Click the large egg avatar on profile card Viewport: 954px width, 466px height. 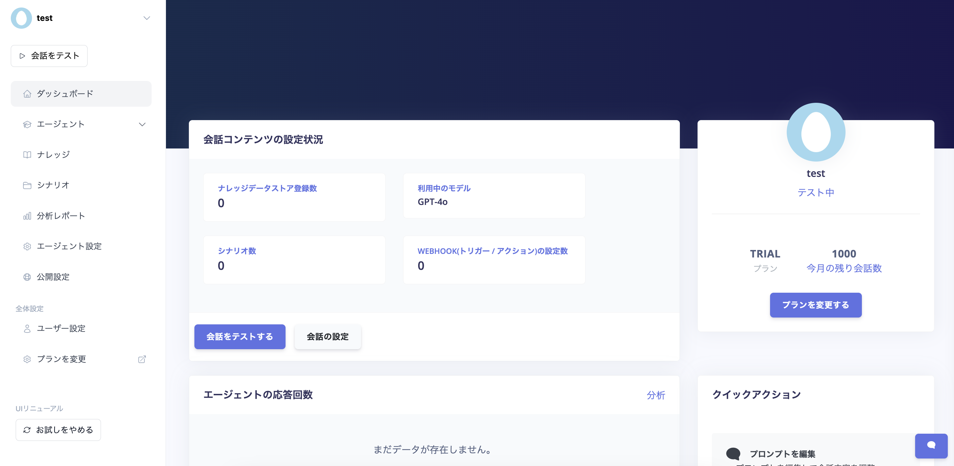coord(815,132)
